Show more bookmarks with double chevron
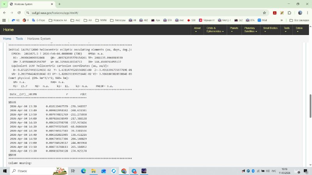The height and width of the screenshot is (175, 312). (282, 20)
